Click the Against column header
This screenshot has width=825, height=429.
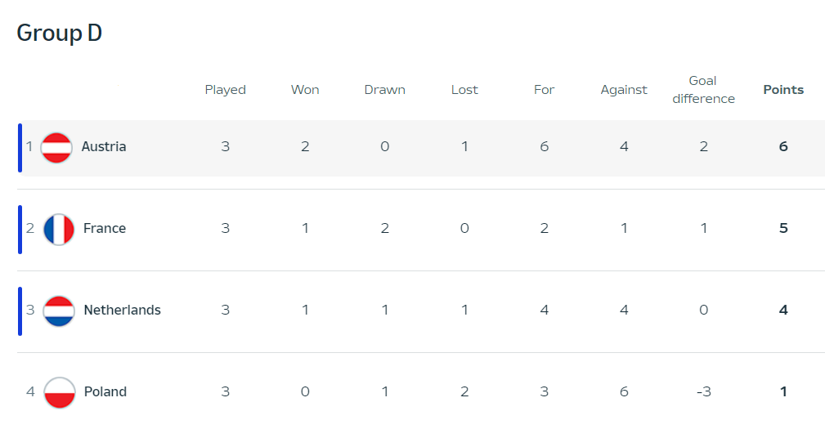[x=624, y=91]
